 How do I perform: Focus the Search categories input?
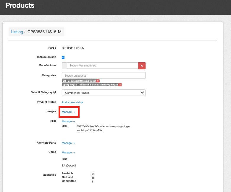pos(104,75)
